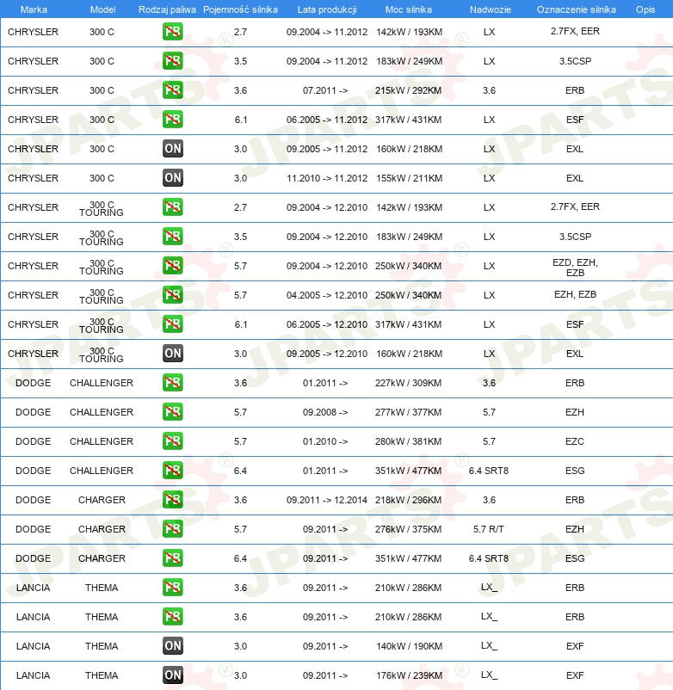This screenshot has width=673, height=690.
Task: Click the petrol icon for Dodge Charger 3.6
Action: 172,500
